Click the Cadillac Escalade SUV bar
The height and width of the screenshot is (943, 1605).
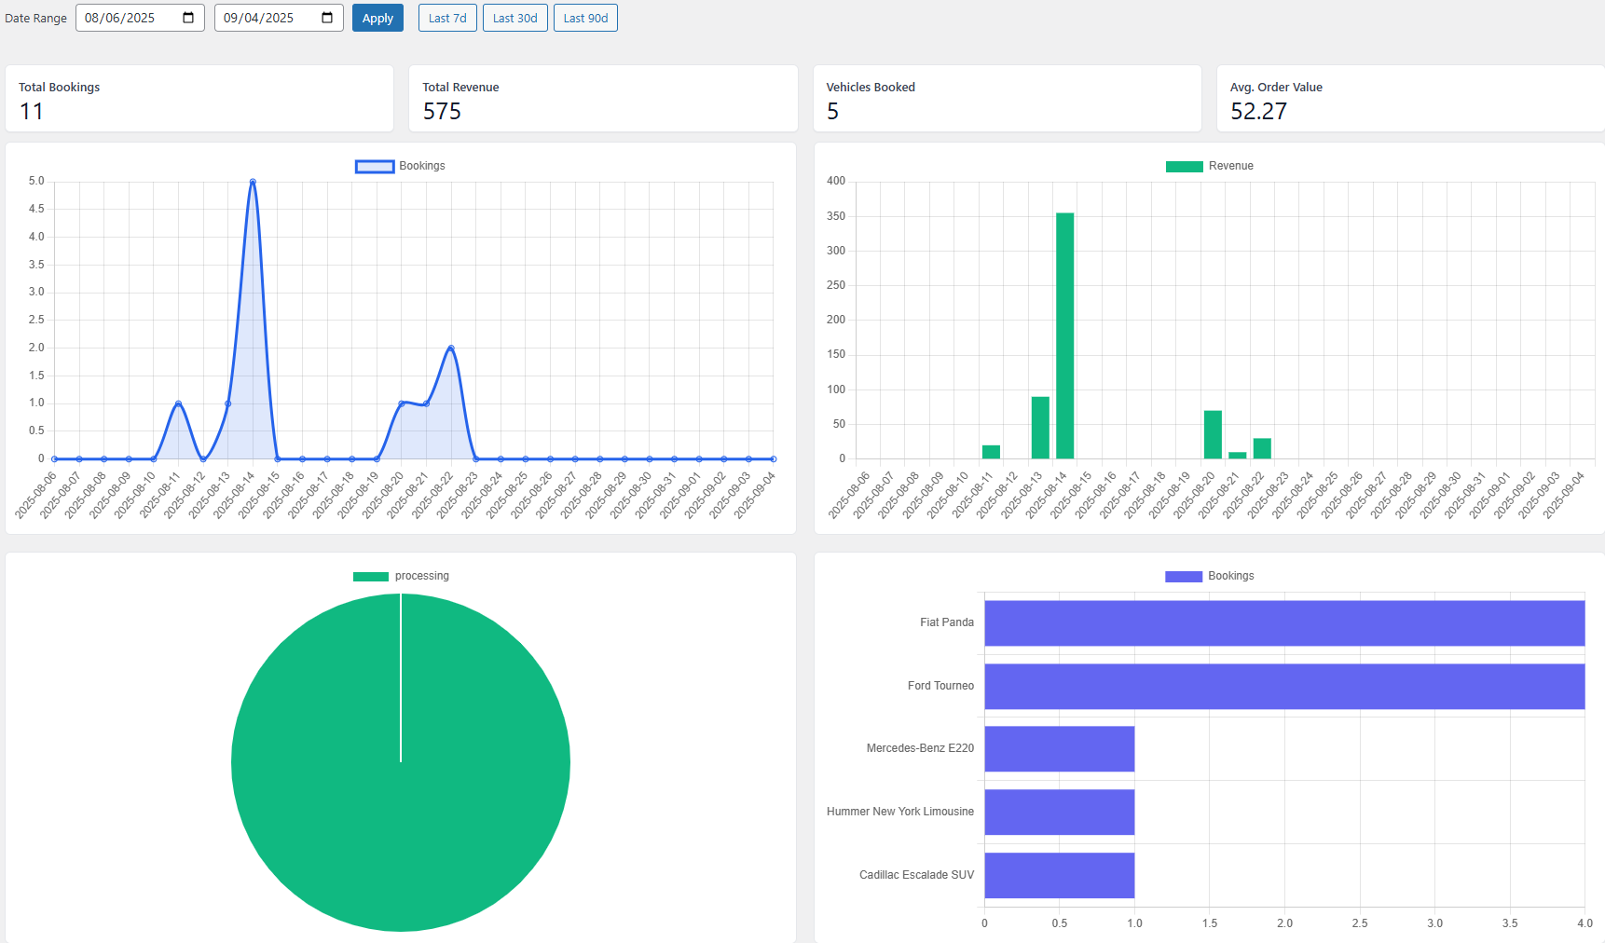(x=1060, y=875)
